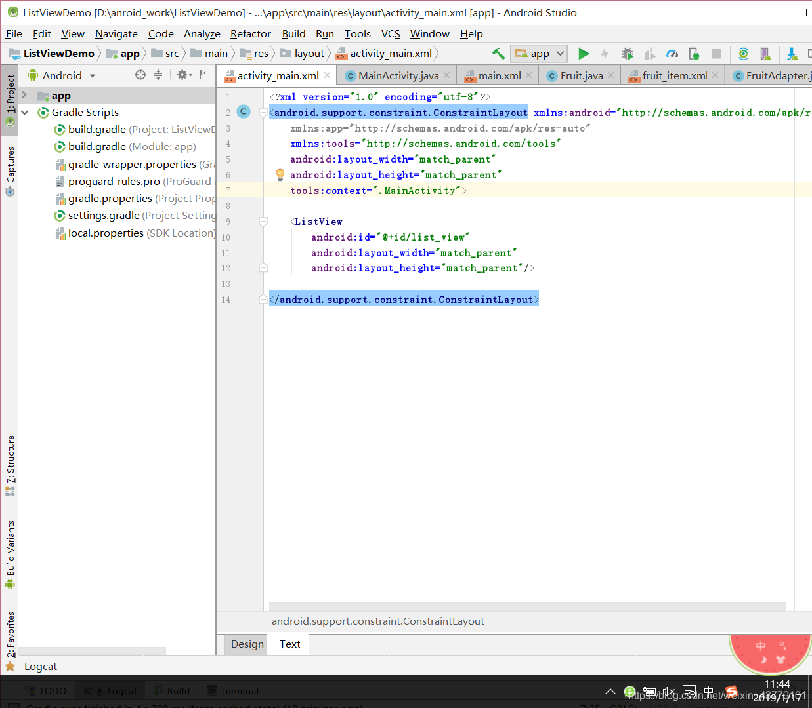The width and height of the screenshot is (812, 708).
Task: Open settings.gradle file
Action: [x=135, y=216]
